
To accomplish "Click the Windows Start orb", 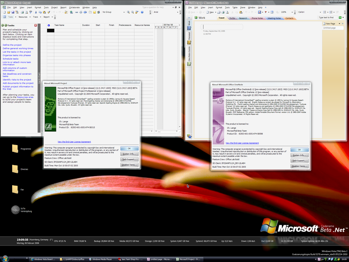I will pos(5,259).
